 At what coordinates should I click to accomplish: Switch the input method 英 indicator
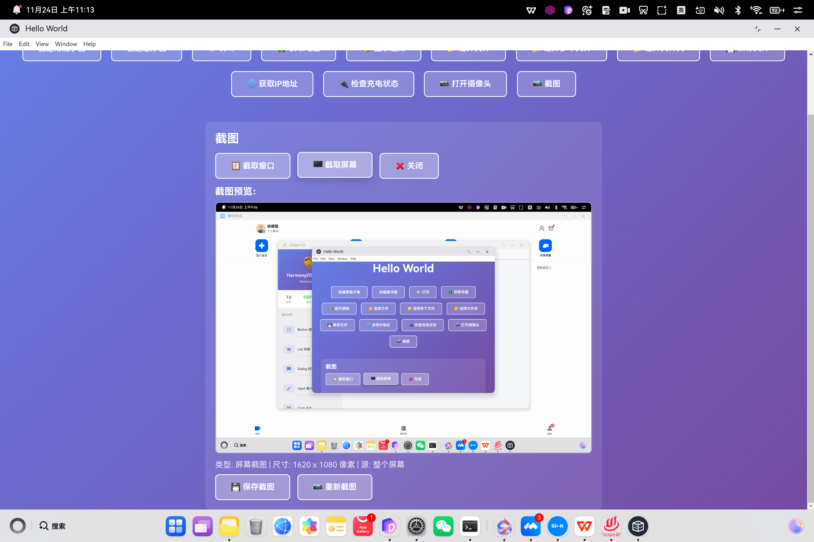pos(681,10)
